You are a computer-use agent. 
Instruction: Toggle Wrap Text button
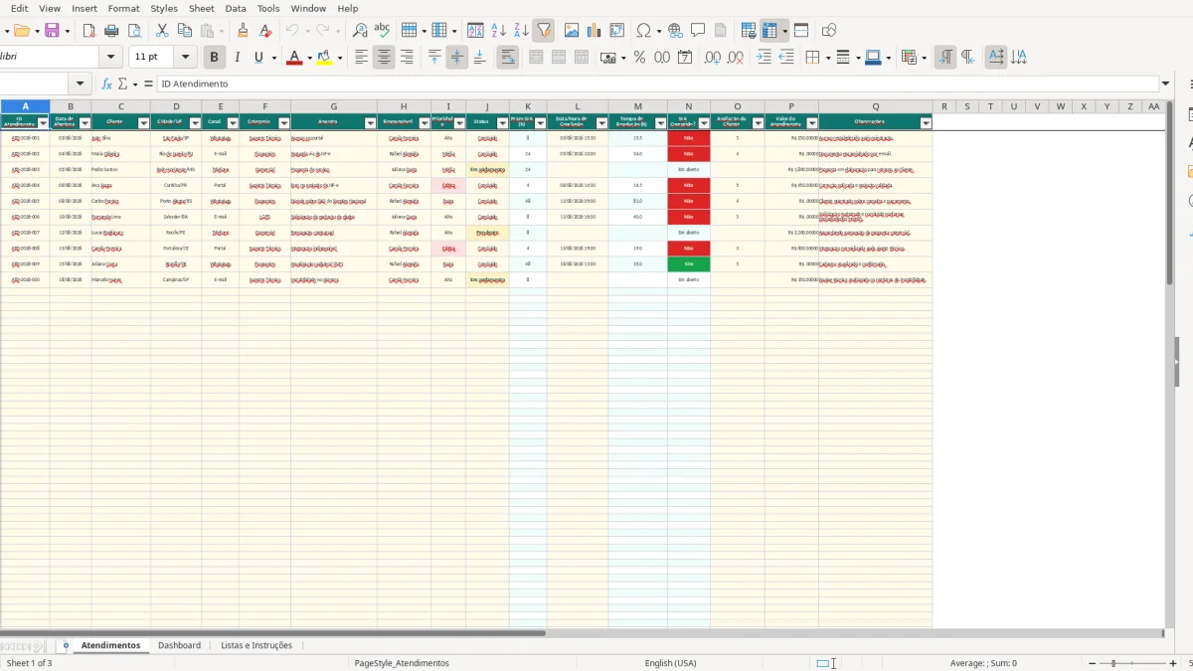pos(508,58)
